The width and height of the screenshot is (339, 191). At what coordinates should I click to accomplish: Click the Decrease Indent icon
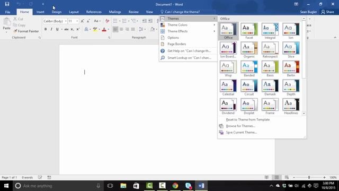(x=144, y=21)
